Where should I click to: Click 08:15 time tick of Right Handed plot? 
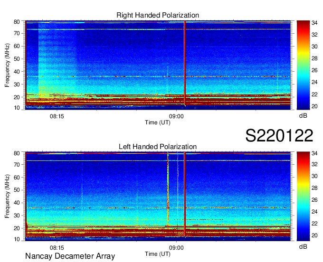(57, 116)
